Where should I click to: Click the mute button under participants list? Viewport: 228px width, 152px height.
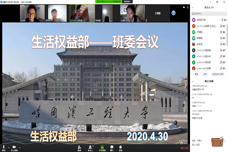pyautogui.click(x=196, y=74)
